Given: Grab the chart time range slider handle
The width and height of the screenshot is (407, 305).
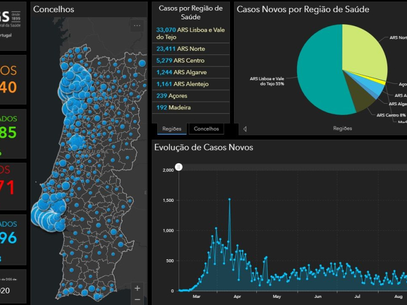Looking at the screenshot, I should tap(179, 167).
